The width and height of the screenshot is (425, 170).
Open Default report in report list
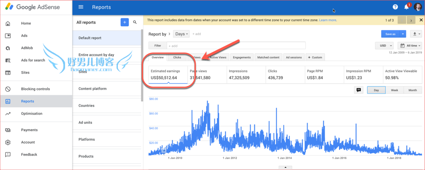[107, 38]
